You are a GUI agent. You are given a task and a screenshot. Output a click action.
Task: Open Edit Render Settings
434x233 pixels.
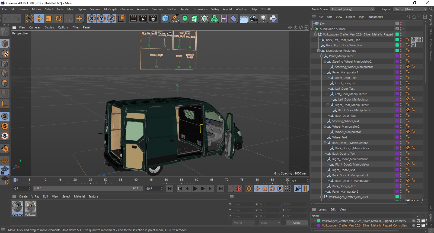(153, 18)
